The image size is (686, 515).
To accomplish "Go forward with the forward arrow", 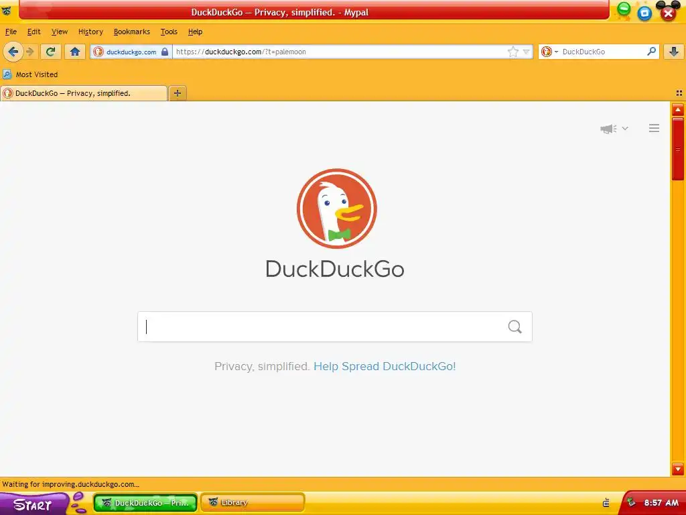I will point(30,52).
